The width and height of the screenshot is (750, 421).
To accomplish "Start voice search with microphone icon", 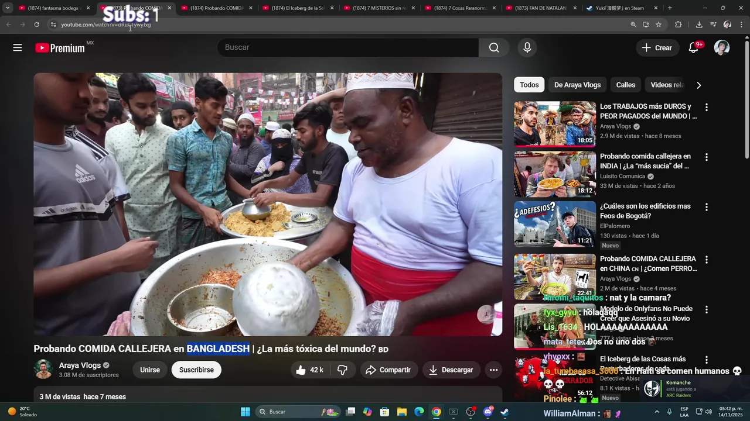I will click(x=527, y=48).
